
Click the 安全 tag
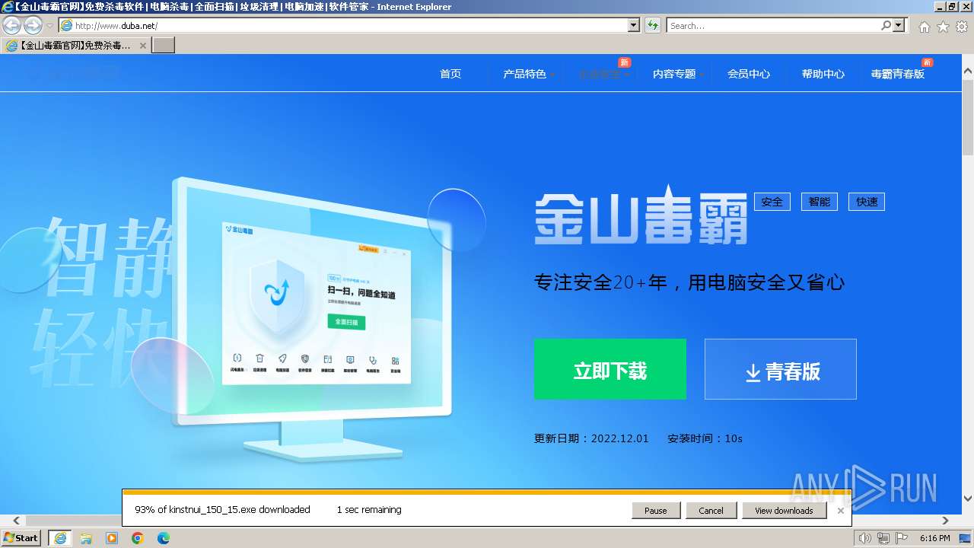[772, 202]
